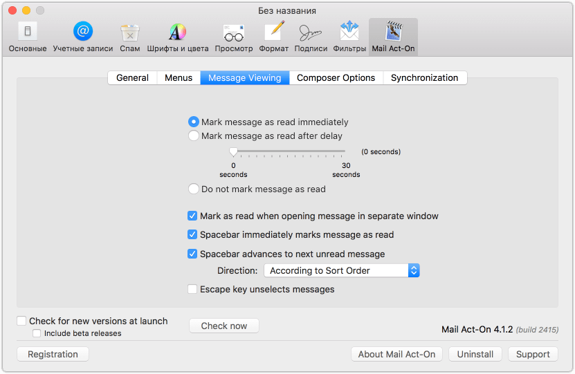Click the Registration button
575x374 pixels.
pyautogui.click(x=53, y=354)
